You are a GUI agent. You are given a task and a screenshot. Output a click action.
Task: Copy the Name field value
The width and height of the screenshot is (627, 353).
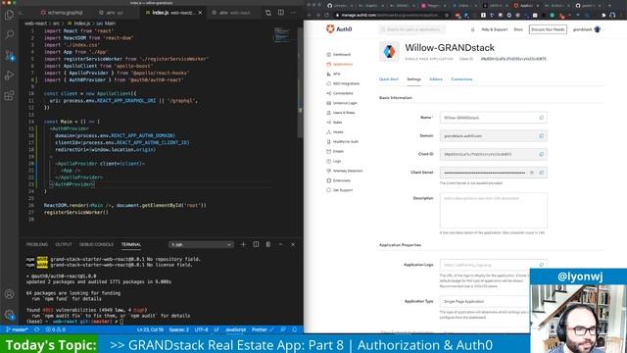click(542, 118)
